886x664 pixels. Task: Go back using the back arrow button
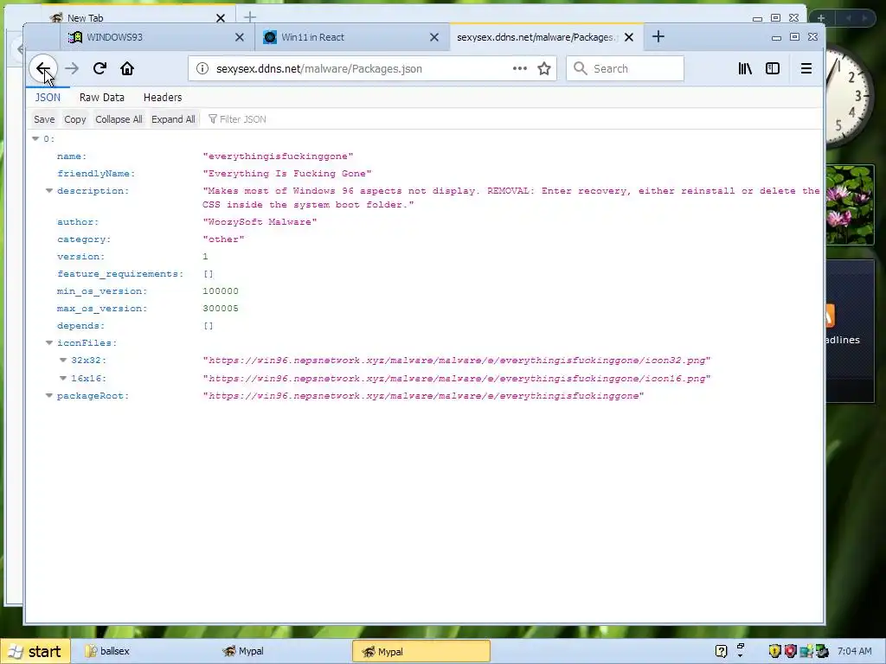(x=43, y=69)
